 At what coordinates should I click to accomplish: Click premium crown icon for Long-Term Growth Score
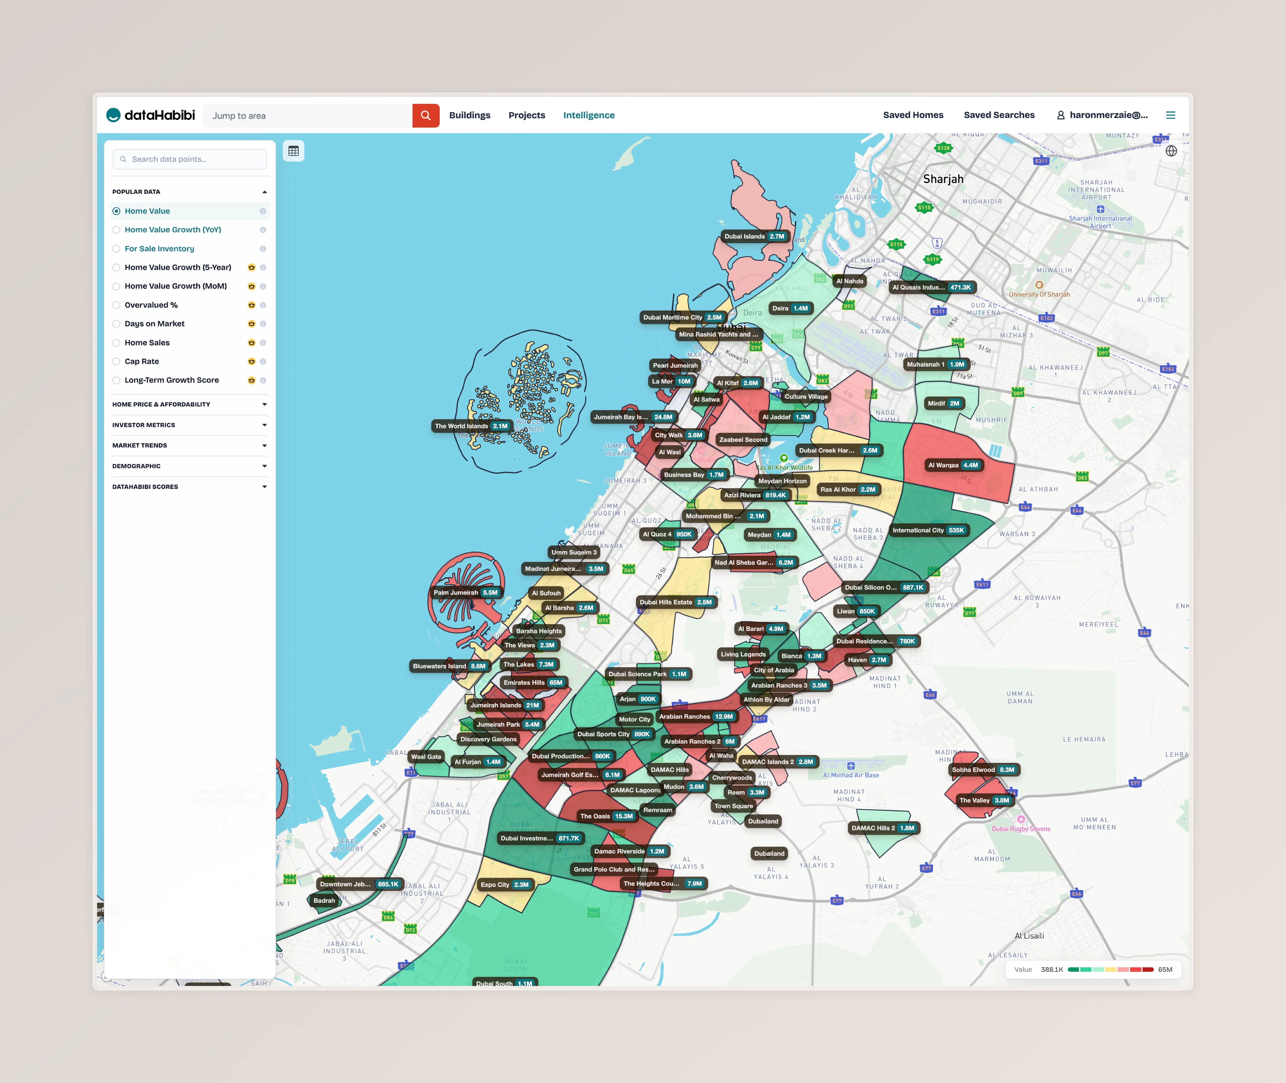[251, 381]
